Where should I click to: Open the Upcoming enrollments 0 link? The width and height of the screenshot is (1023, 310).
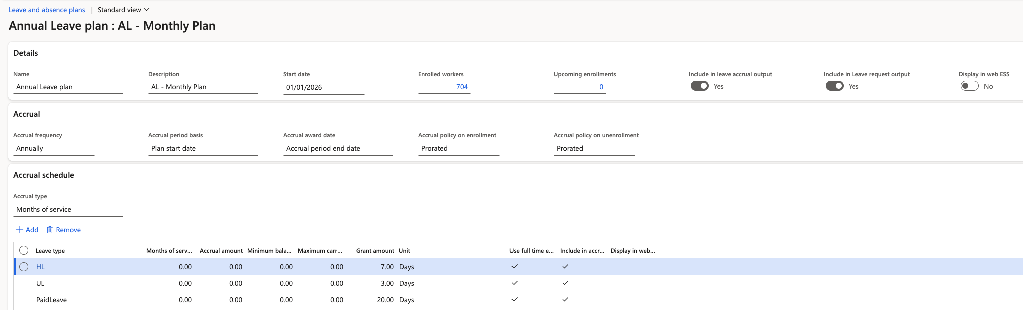(601, 87)
